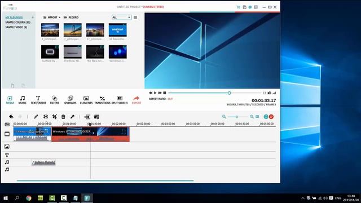Toggle full screen preview icon
Viewport: 361px width, 203px height.
tap(265, 93)
